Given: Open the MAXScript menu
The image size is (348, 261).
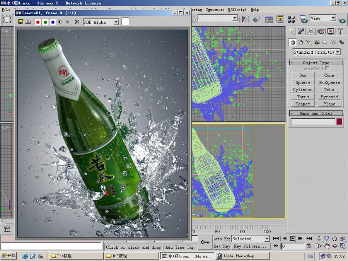Looking at the screenshot, I should (237, 10).
